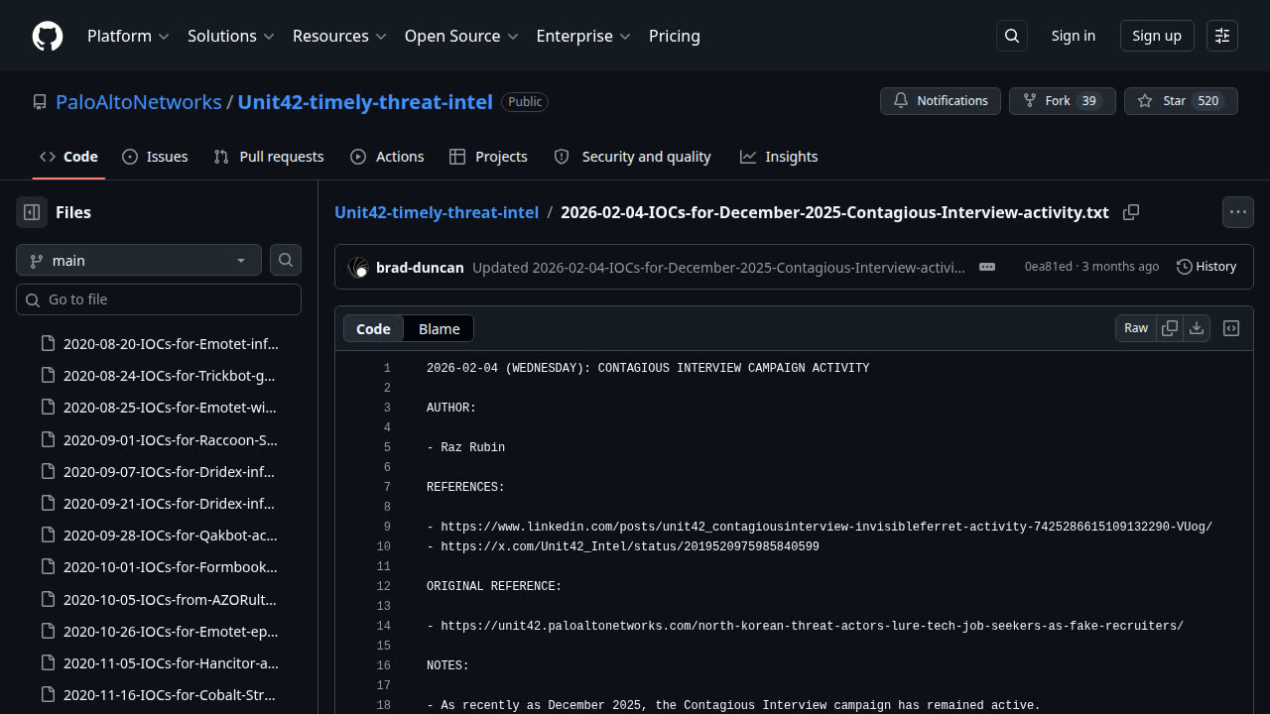Switch to the Actions tab
This screenshot has width=1270, height=714.
387,157
